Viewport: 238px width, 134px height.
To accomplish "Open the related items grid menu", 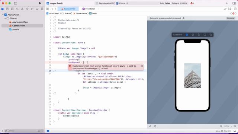I will tap(48, 9).
